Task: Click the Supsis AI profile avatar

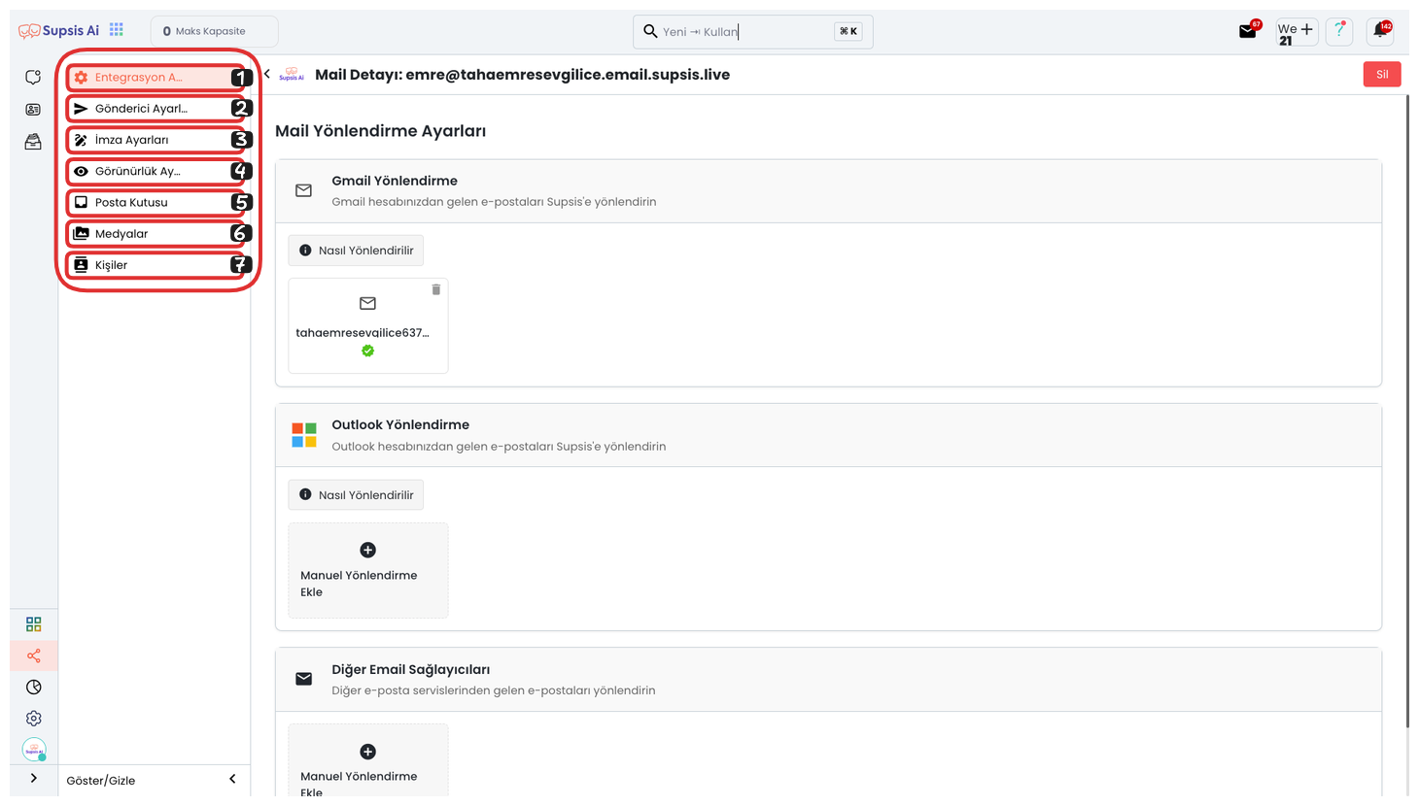Action: click(34, 750)
